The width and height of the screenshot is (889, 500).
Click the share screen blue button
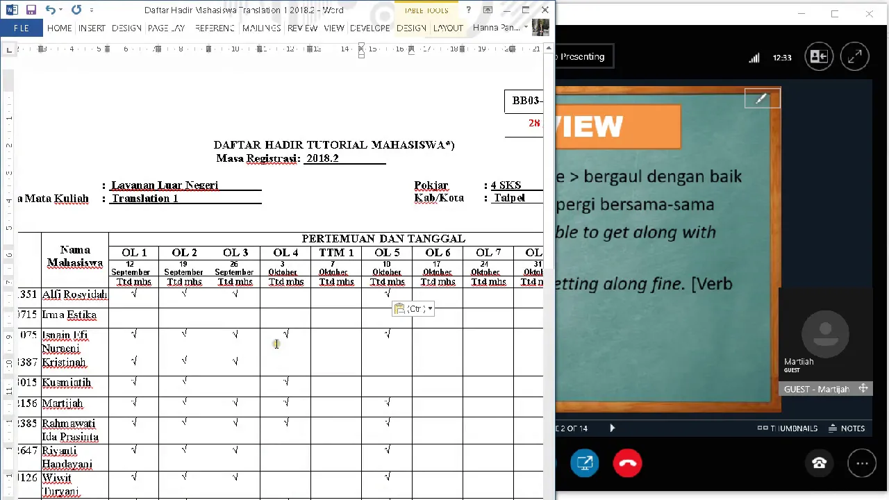tap(585, 463)
